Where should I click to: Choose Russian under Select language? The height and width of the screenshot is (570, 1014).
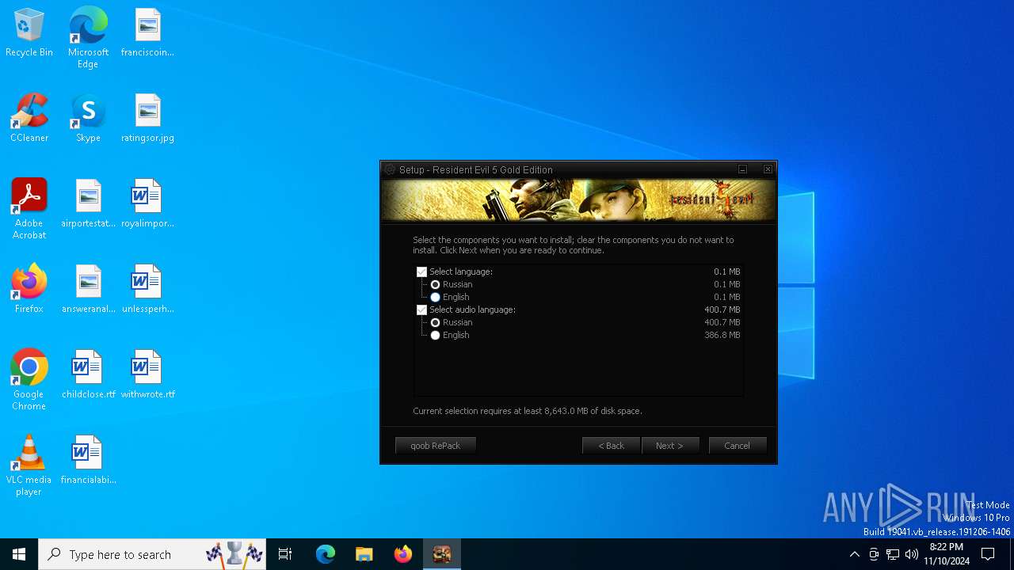click(436, 284)
